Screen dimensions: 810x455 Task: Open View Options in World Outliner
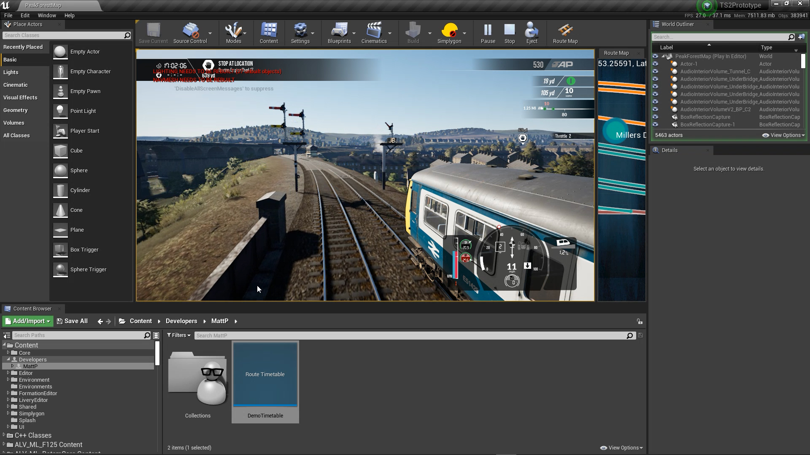(x=783, y=135)
